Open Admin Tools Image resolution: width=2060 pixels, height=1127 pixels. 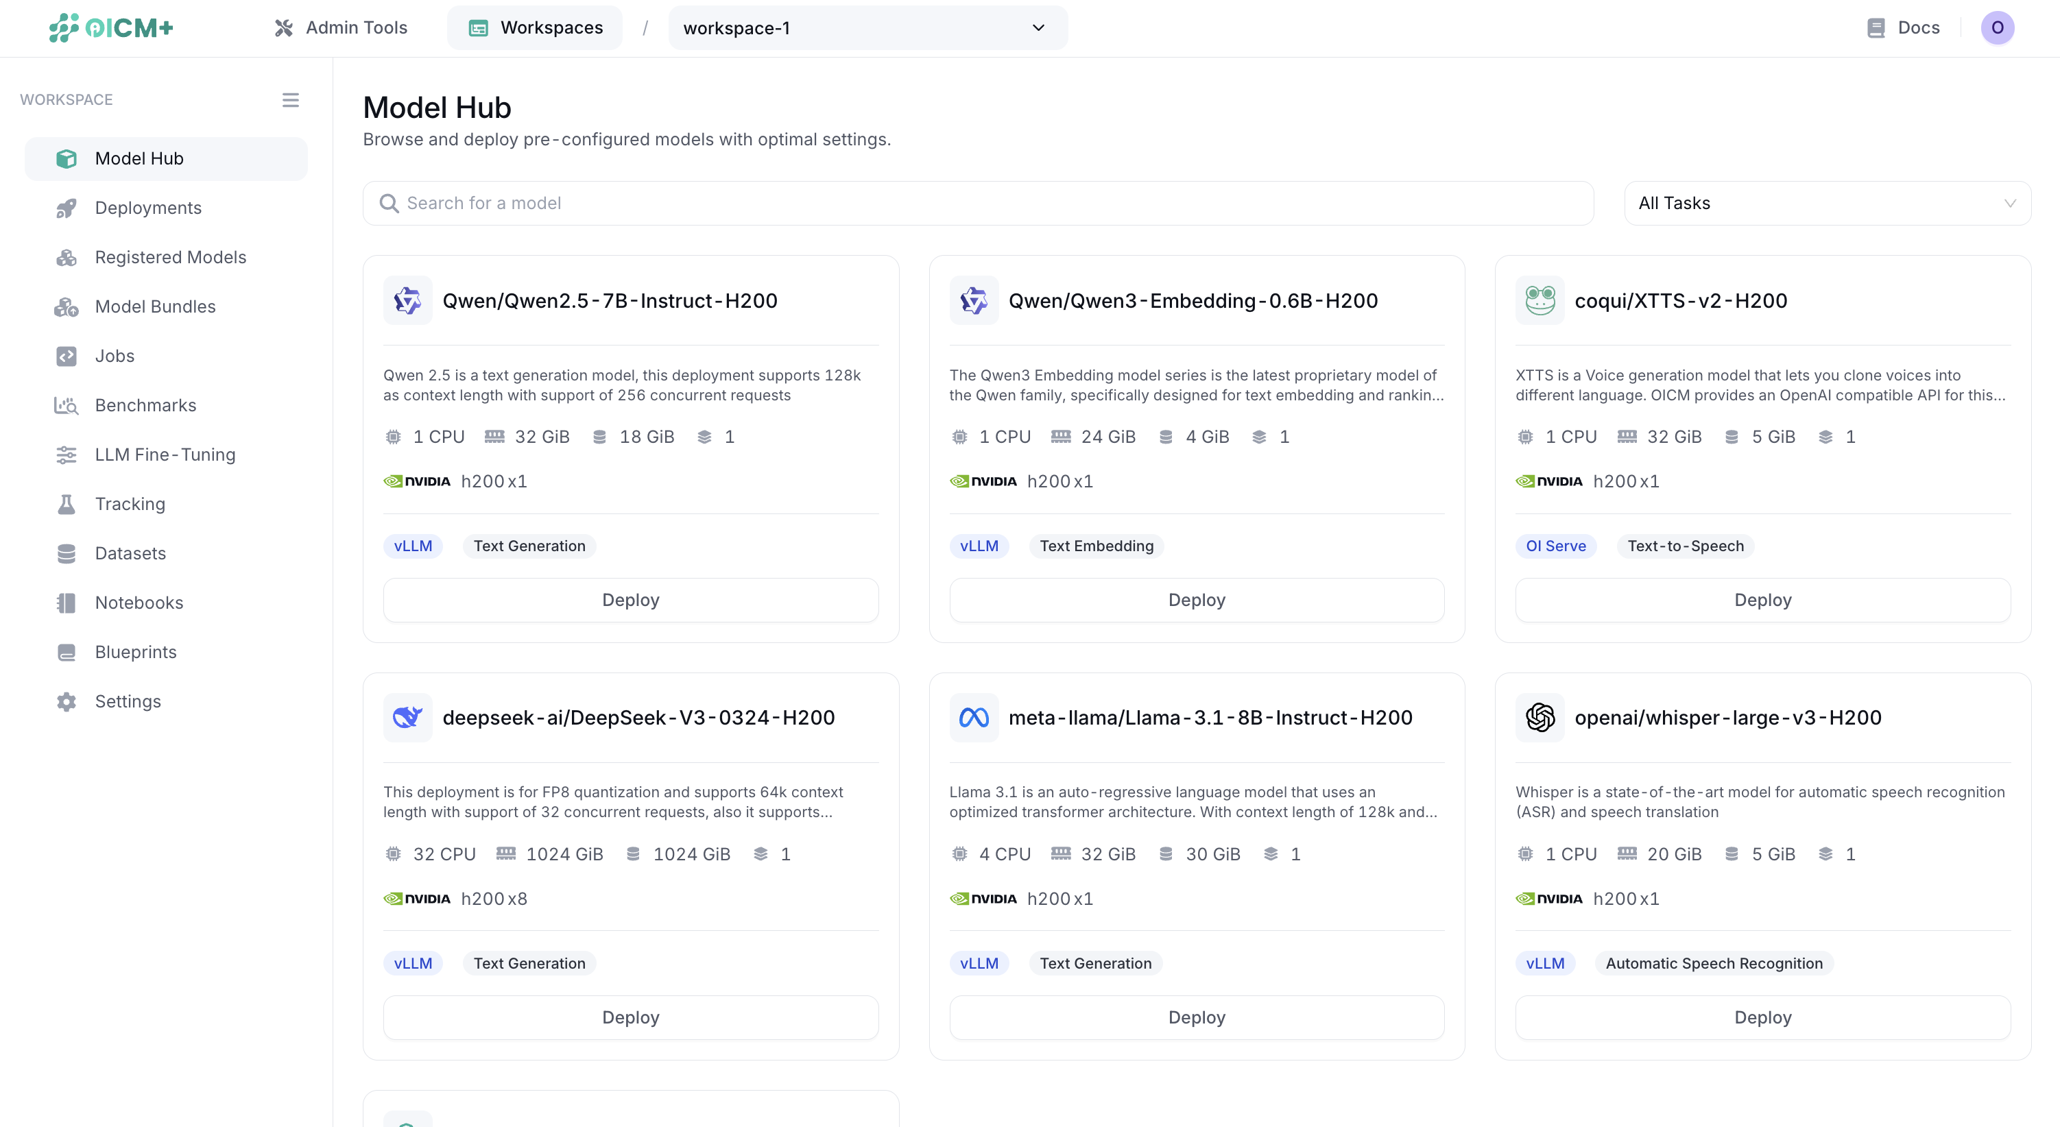[341, 28]
